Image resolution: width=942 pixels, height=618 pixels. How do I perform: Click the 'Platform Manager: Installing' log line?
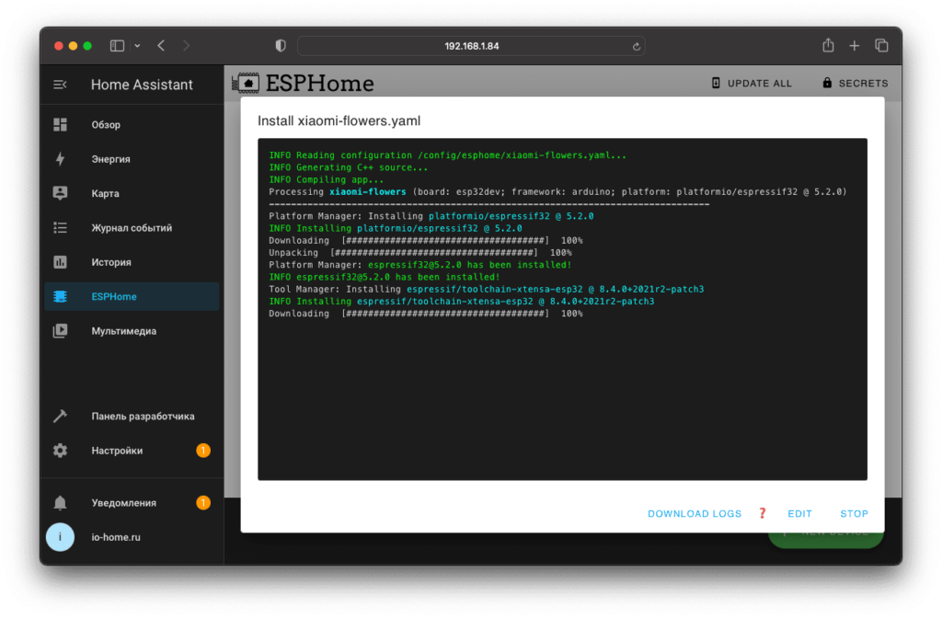point(431,216)
